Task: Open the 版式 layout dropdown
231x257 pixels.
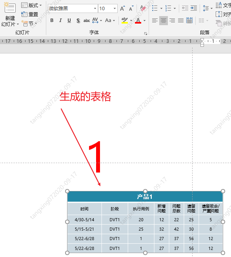Action: 31,6
